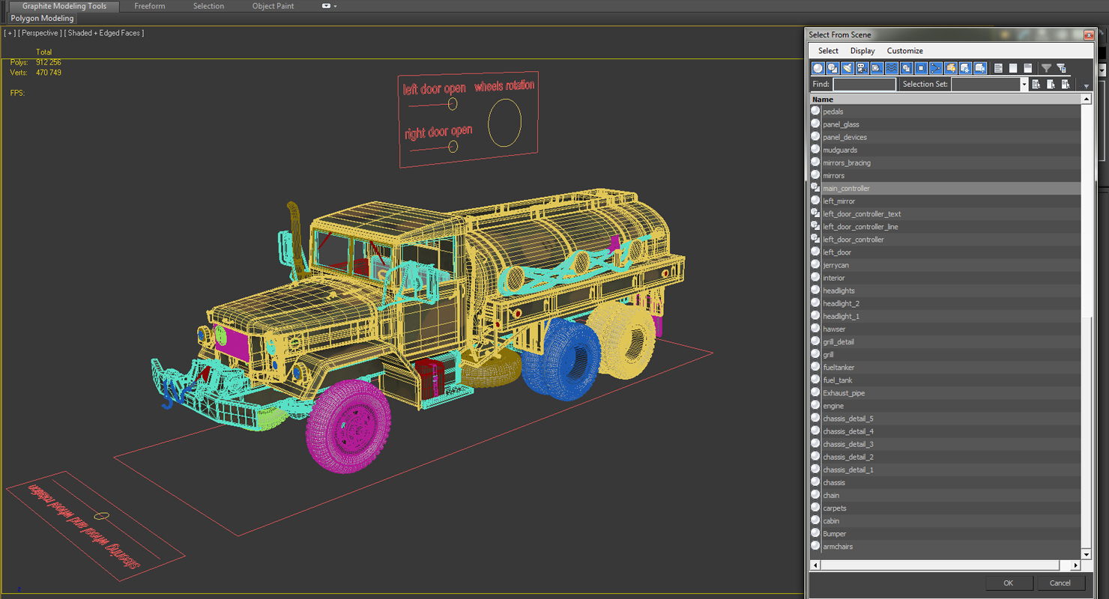This screenshot has width=1109, height=599.
Task: Toggle Display Bones filter button
Action: pos(936,68)
